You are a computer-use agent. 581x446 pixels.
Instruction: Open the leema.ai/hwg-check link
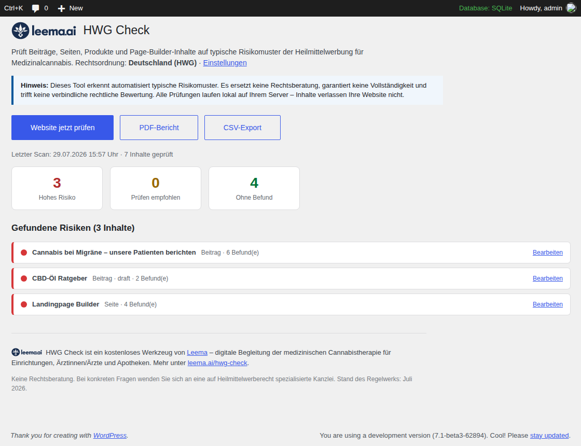pos(217,363)
